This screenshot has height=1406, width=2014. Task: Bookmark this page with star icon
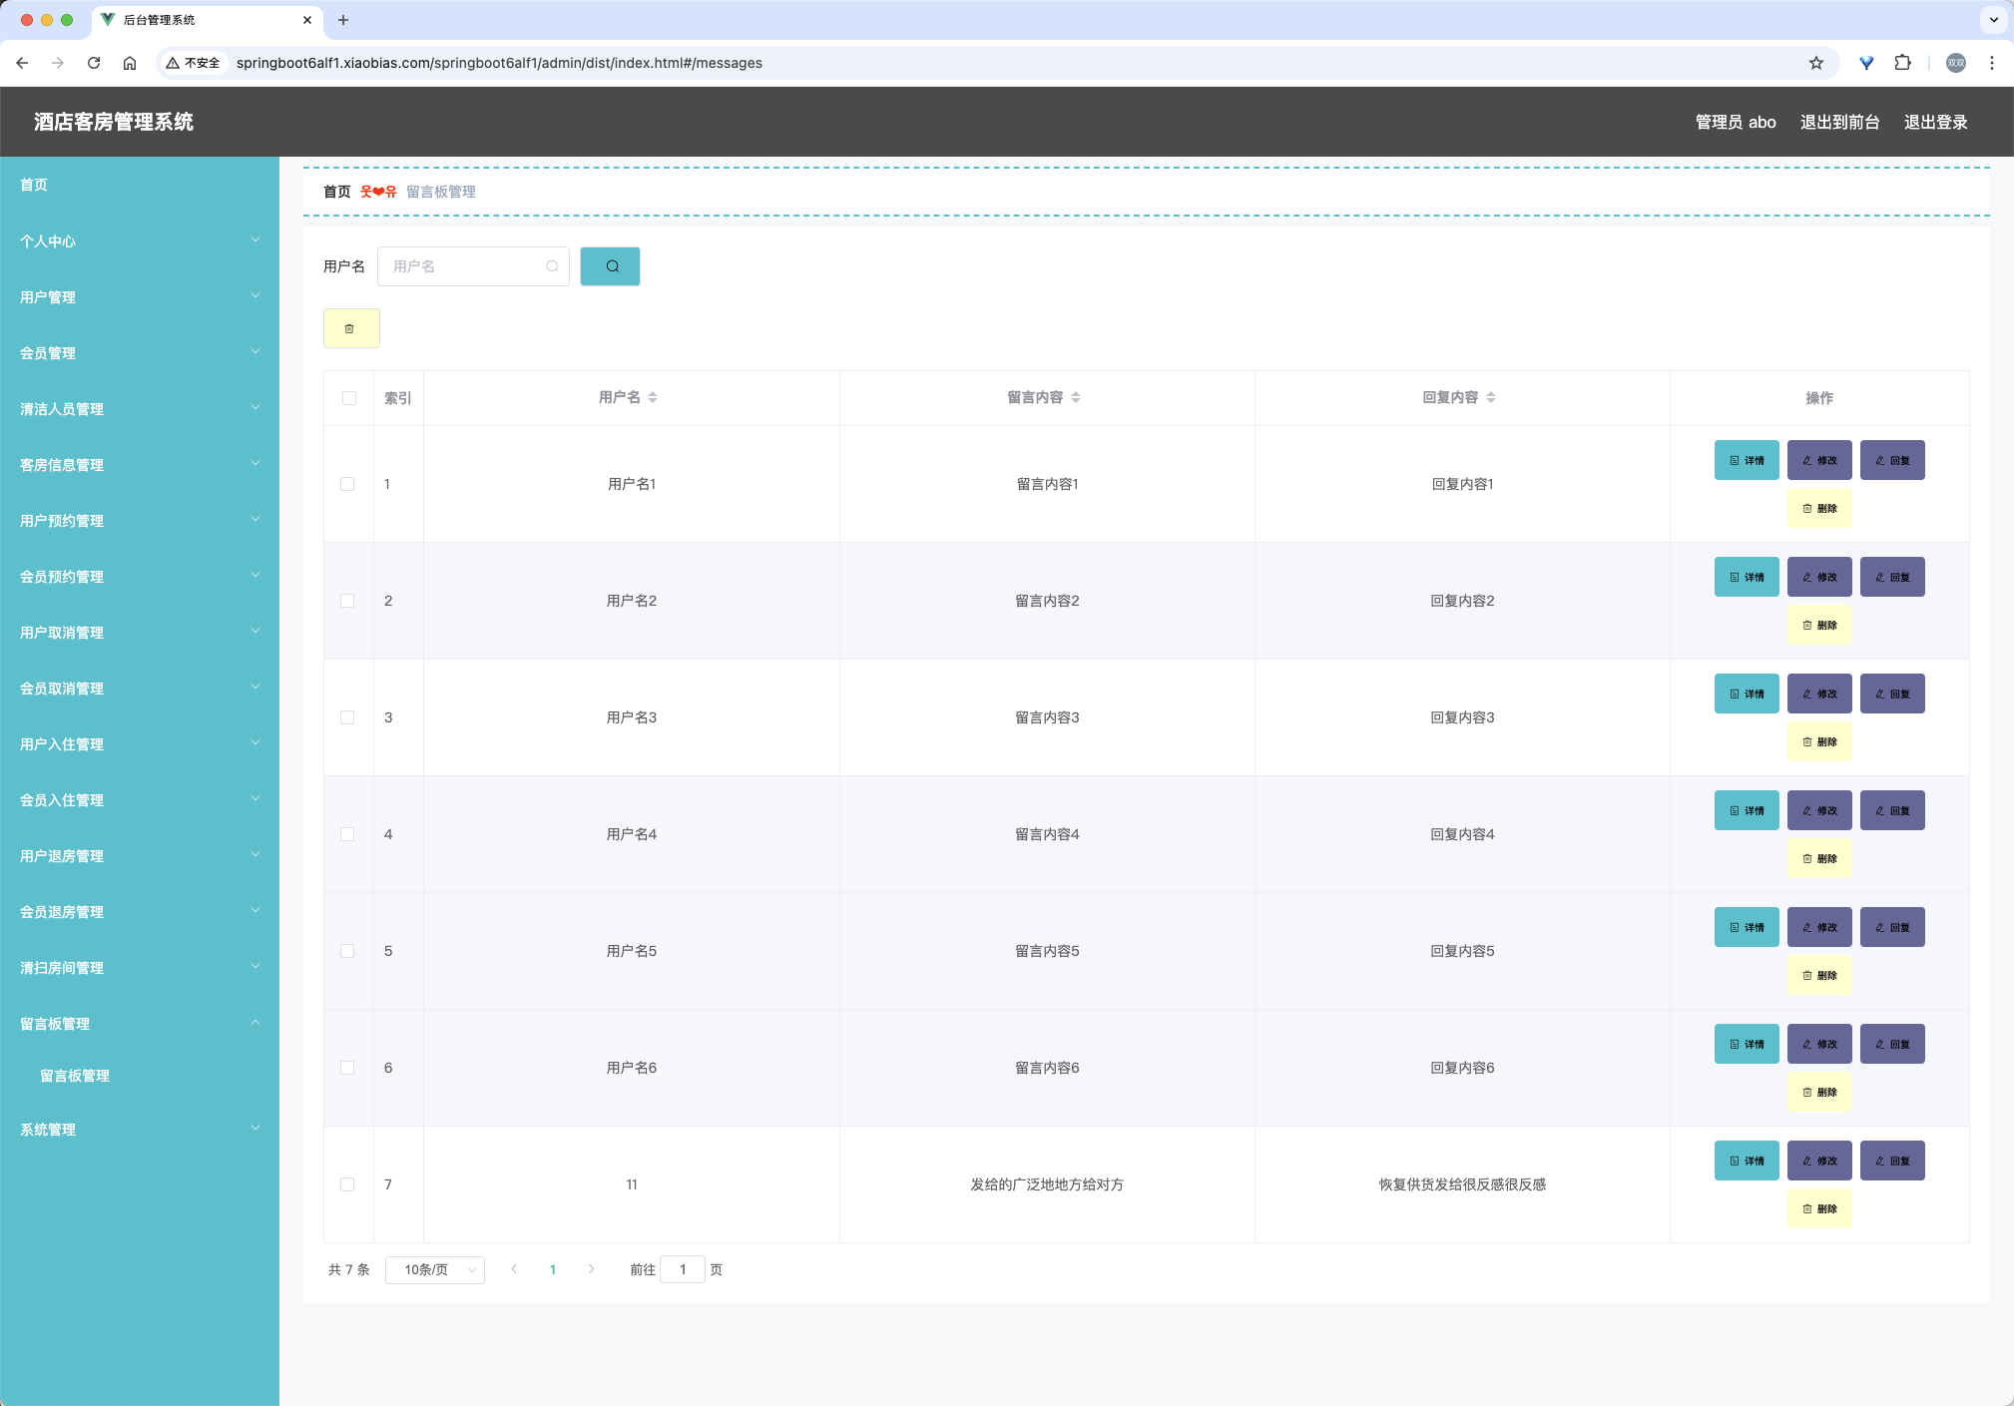[x=1815, y=63]
